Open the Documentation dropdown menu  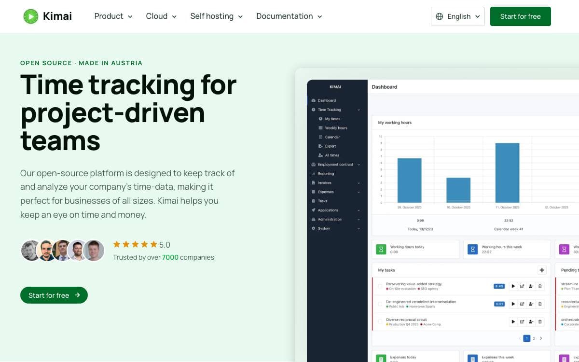click(289, 16)
